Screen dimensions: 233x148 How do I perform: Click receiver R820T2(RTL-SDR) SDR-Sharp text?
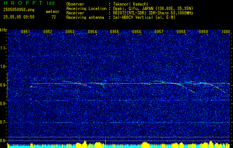(x=153, y=13)
